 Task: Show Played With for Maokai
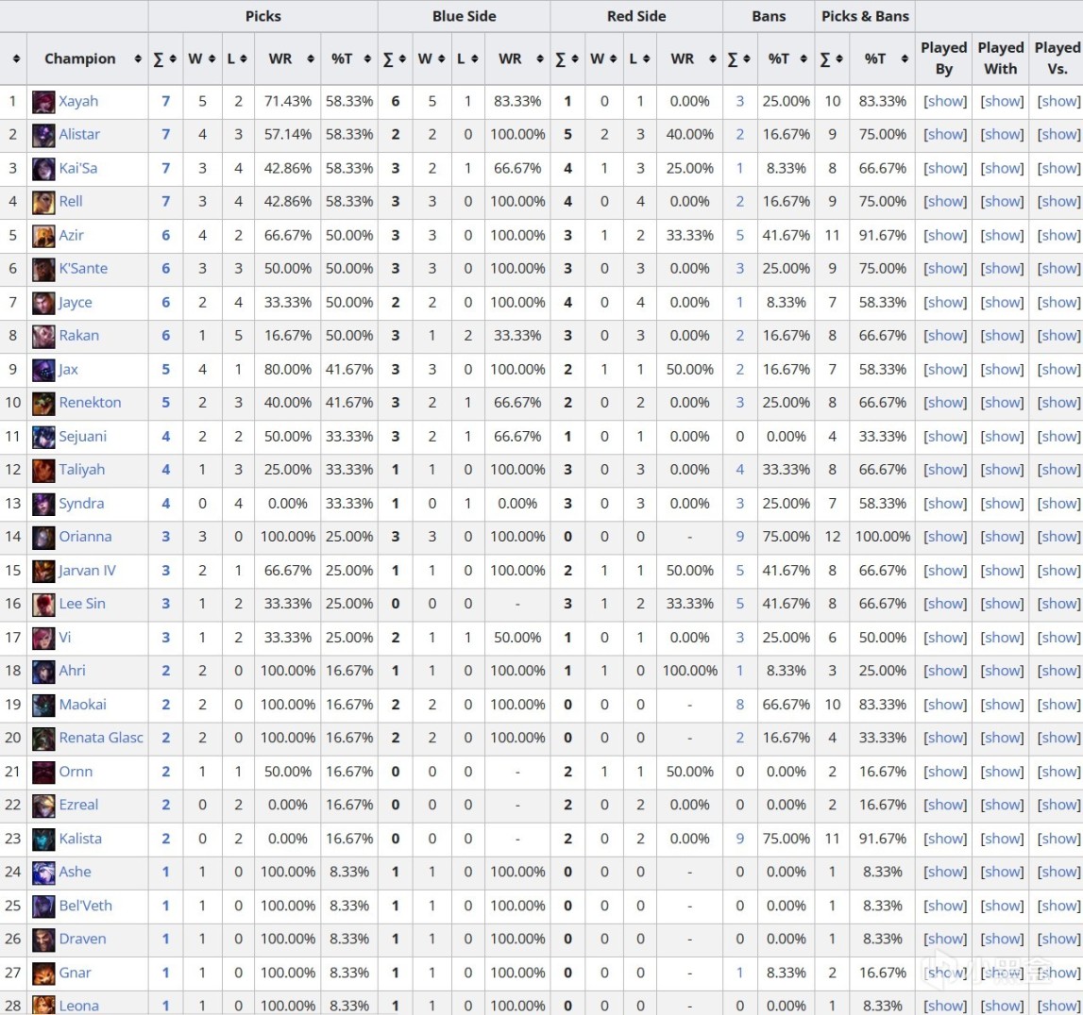point(1002,705)
